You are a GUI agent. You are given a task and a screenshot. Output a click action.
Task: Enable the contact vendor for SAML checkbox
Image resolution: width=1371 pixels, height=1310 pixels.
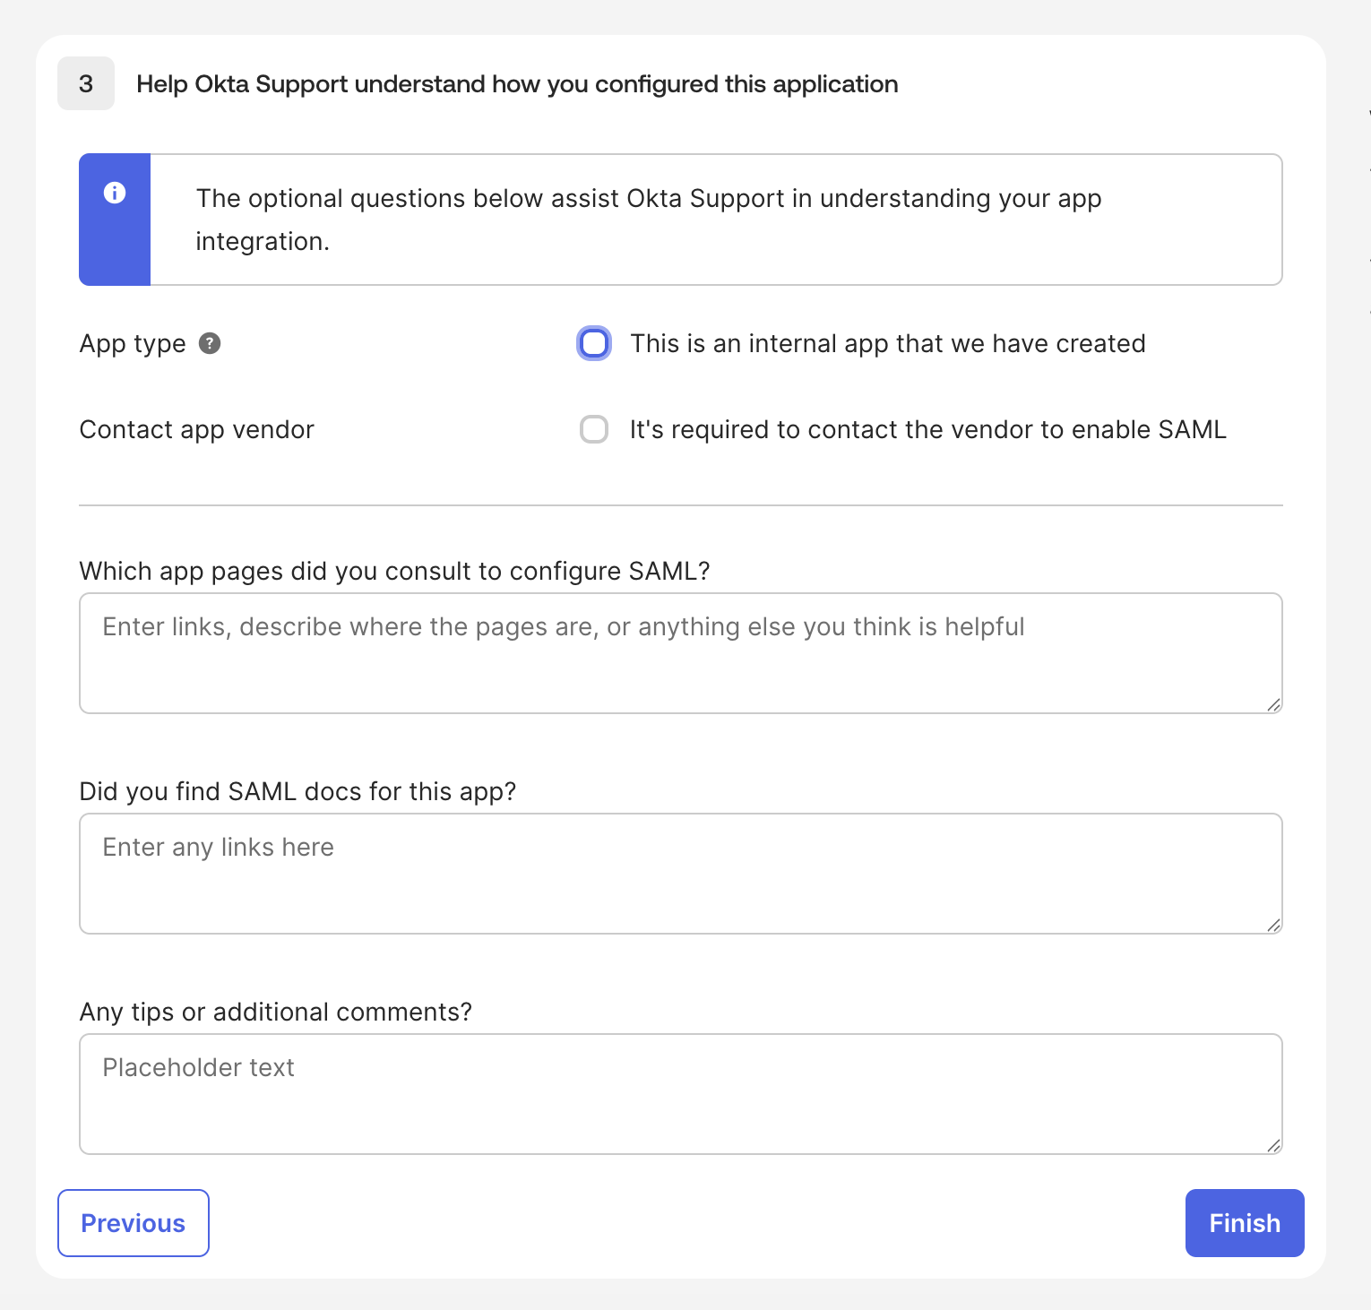pyautogui.click(x=594, y=429)
